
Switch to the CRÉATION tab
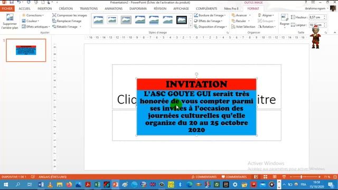(65, 8)
